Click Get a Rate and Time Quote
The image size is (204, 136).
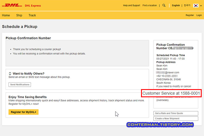tap(176, 113)
